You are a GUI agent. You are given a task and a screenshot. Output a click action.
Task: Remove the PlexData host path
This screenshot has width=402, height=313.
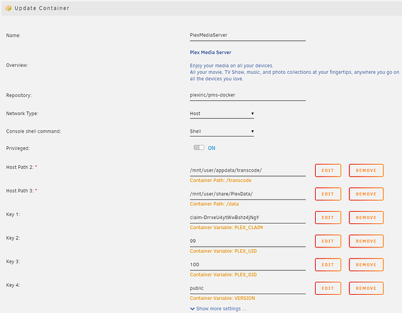(x=366, y=194)
